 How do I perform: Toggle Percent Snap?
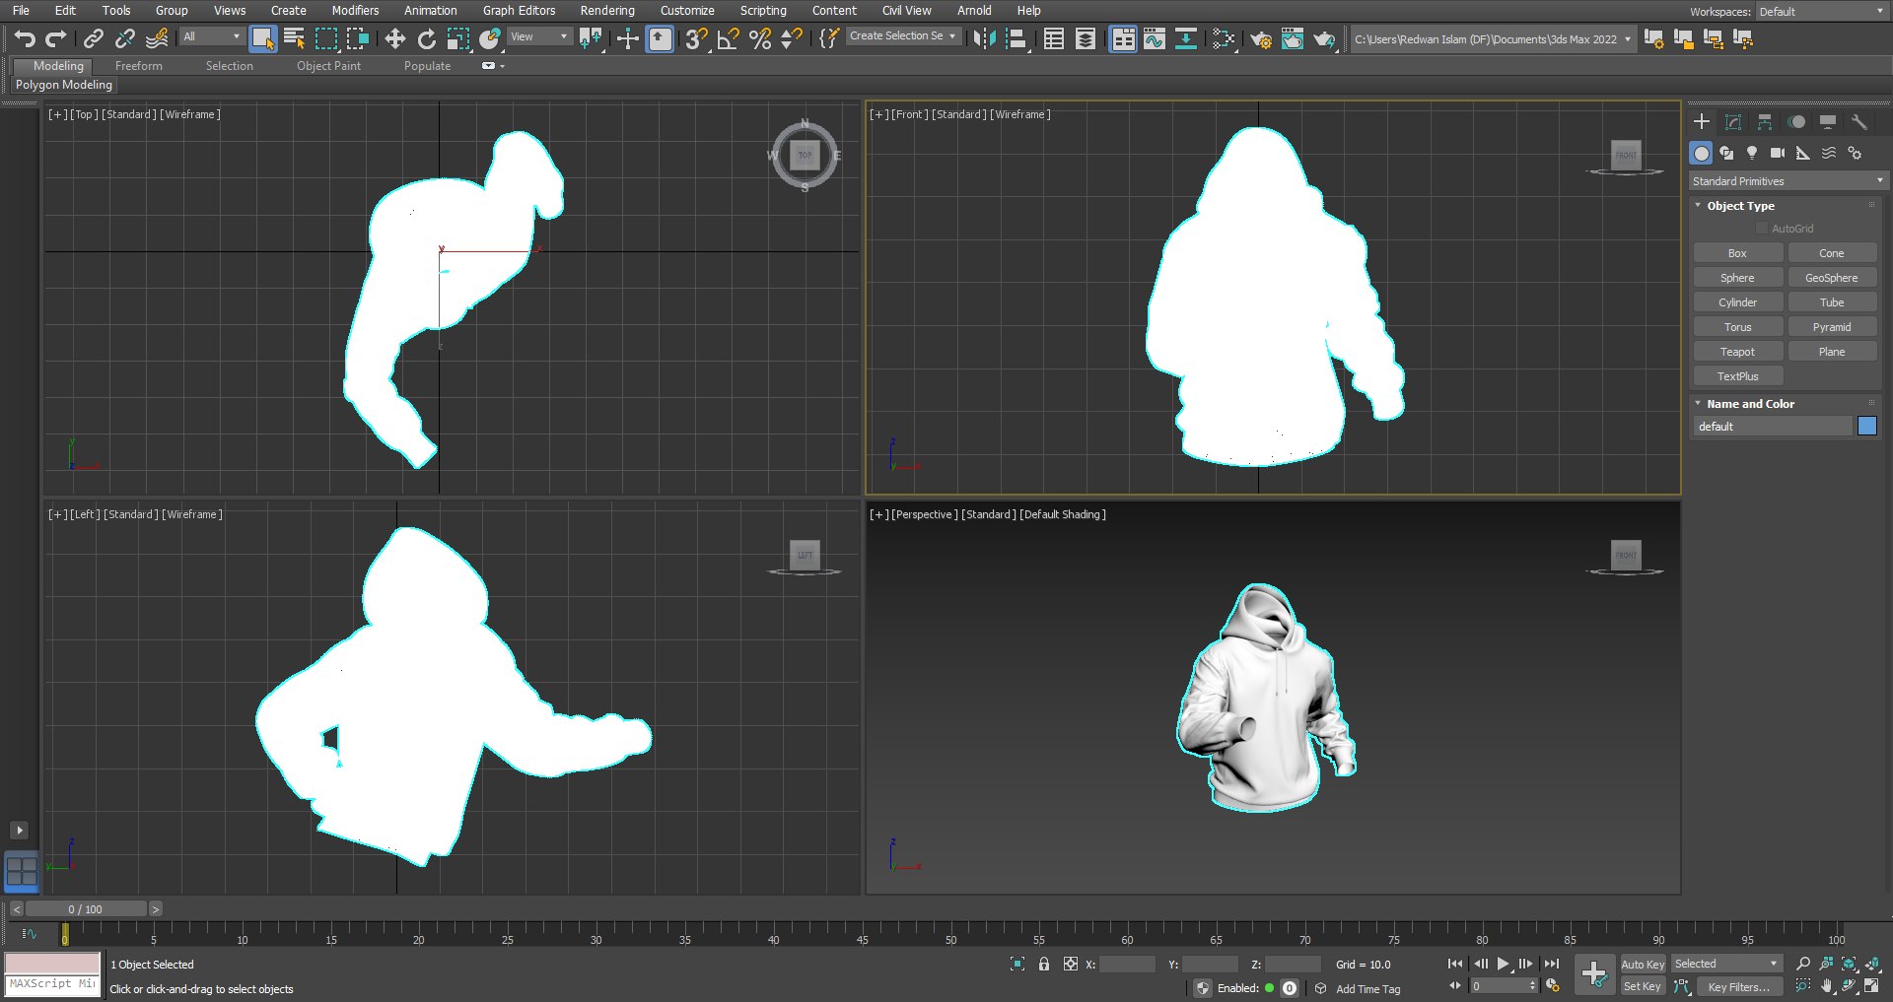click(759, 38)
